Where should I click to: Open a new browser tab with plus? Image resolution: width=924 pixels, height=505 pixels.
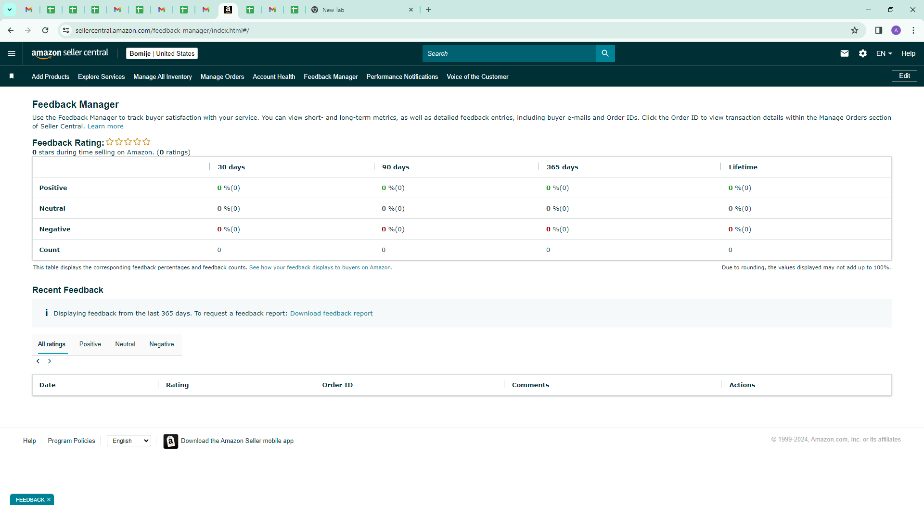(428, 10)
